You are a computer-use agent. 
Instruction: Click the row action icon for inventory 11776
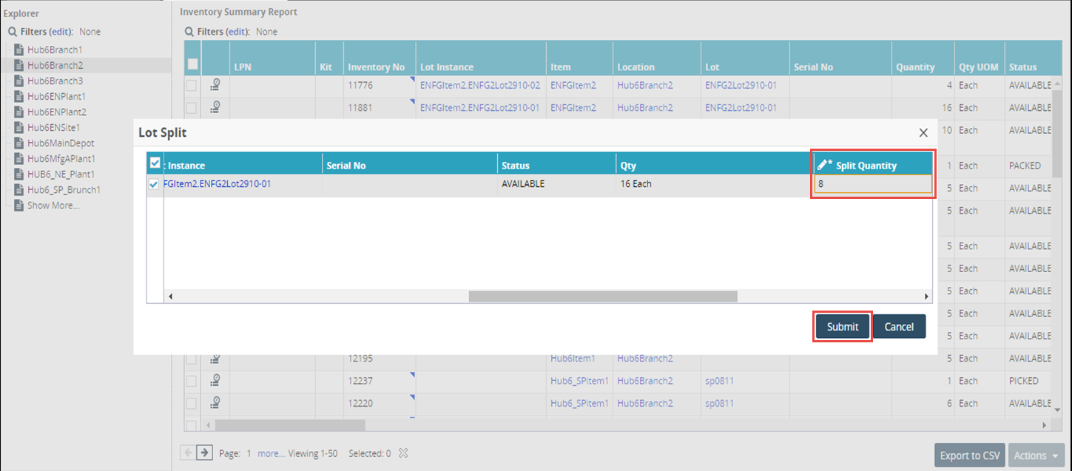(215, 85)
